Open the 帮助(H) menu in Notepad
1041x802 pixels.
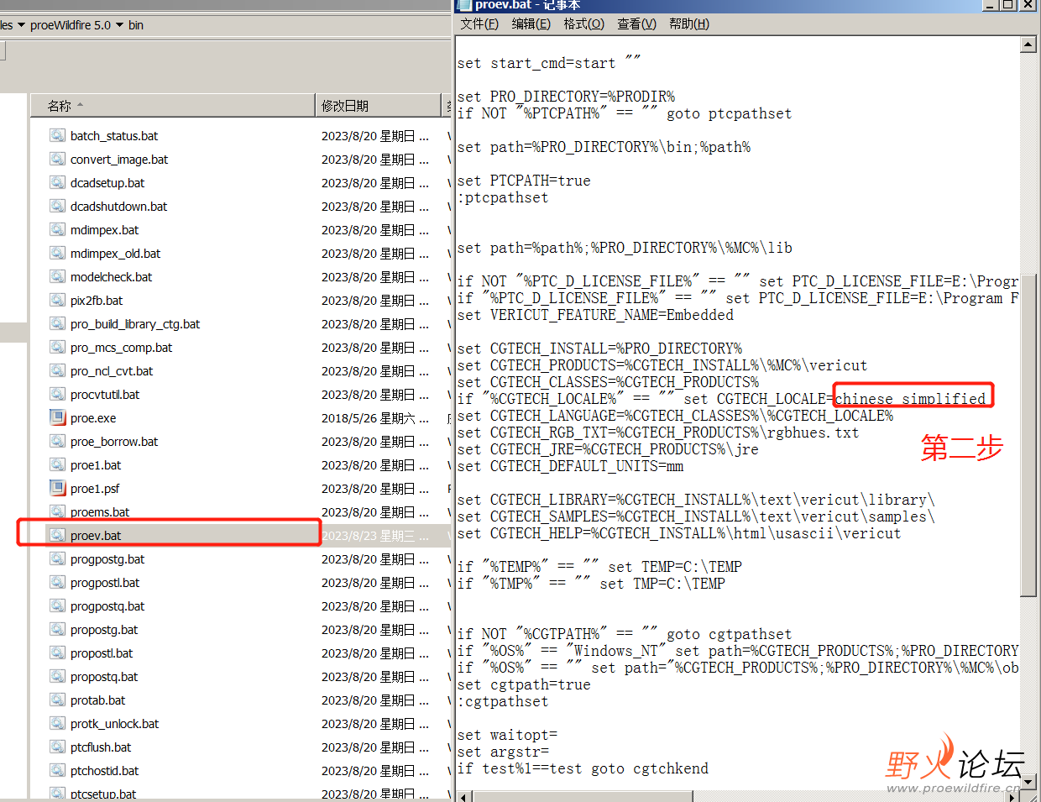[x=689, y=24]
